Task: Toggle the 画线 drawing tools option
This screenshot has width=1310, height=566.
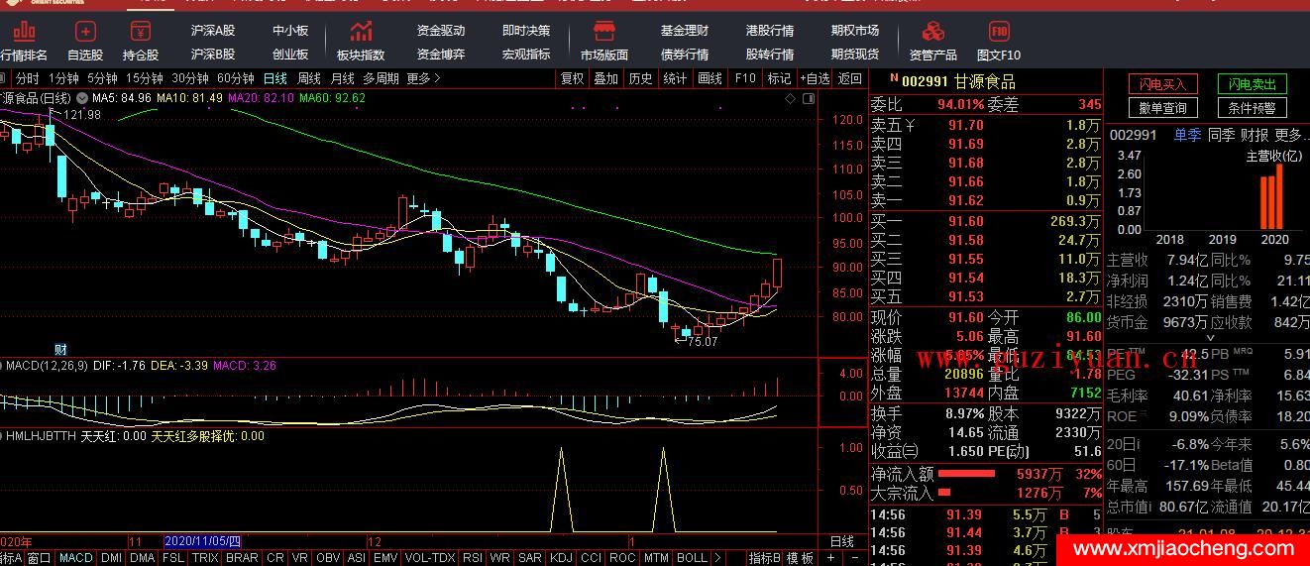Action: (x=710, y=78)
